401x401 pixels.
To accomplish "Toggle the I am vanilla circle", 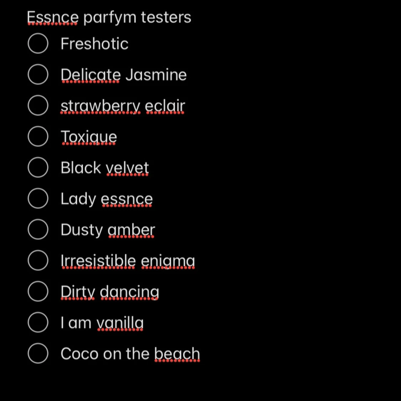I will coord(38,322).
